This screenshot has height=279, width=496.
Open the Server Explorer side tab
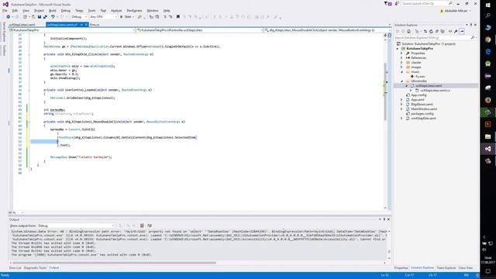[4, 31]
